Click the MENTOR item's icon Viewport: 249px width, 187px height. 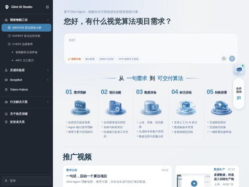click(9, 28)
